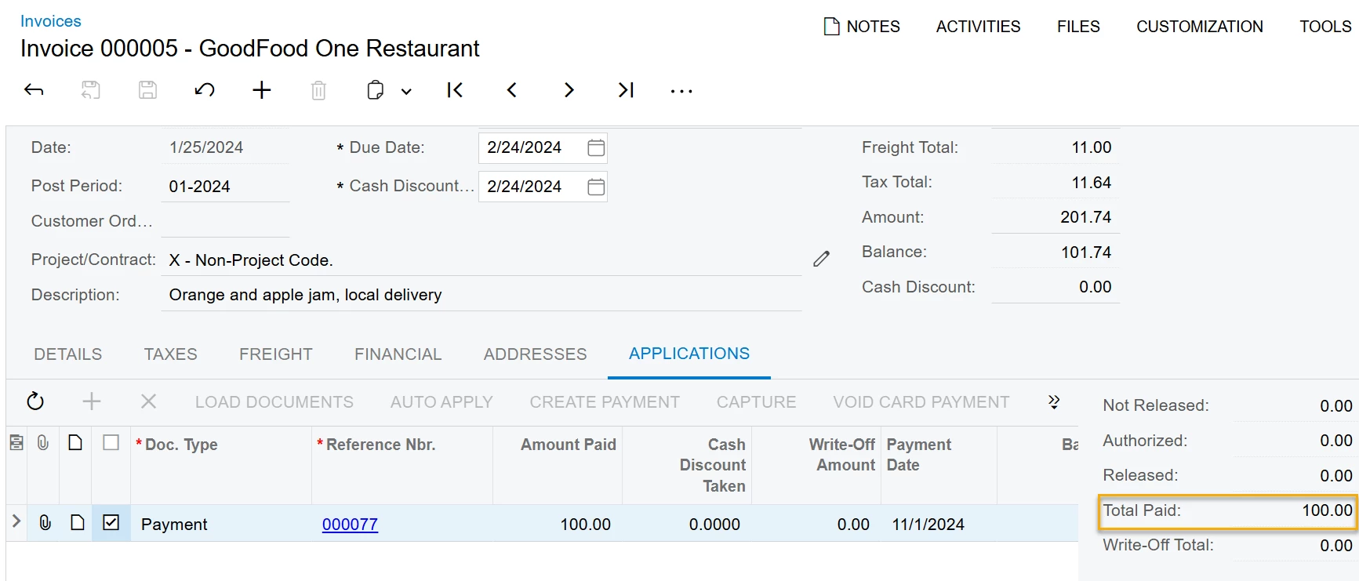1359x581 pixels.
Task: Open the FILES menu item
Action: pyautogui.click(x=1078, y=27)
